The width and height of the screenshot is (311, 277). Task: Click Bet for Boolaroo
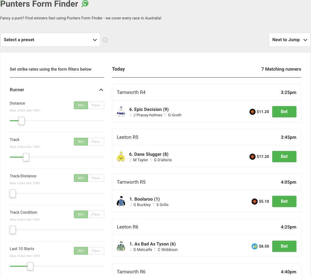[x=284, y=202]
